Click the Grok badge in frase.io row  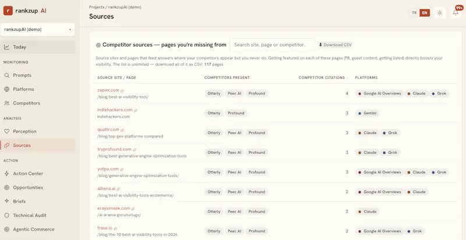pyautogui.click(x=415, y=231)
